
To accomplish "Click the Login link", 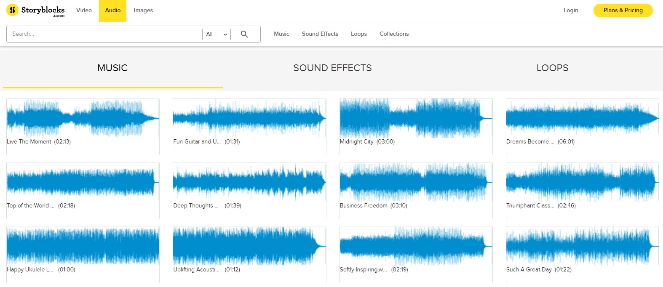I will [571, 11].
